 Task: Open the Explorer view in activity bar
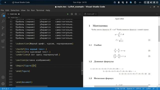(x=3, y=15)
